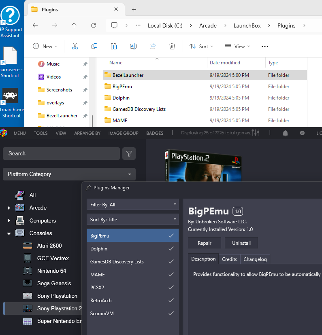The width and height of the screenshot is (322, 335).
Task: Open LaunchBox notifications bell
Action: tap(285, 133)
